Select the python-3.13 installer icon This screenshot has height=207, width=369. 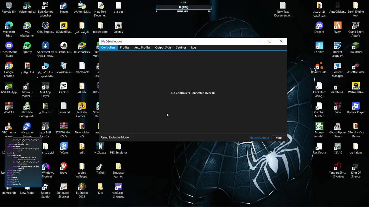click(x=82, y=8)
